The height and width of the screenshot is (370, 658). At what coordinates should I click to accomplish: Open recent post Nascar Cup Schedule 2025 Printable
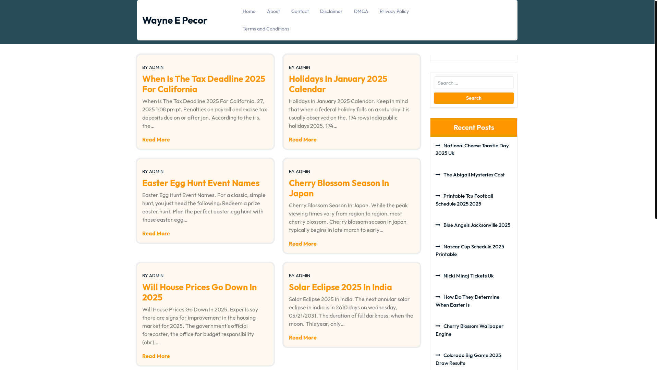click(x=470, y=250)
